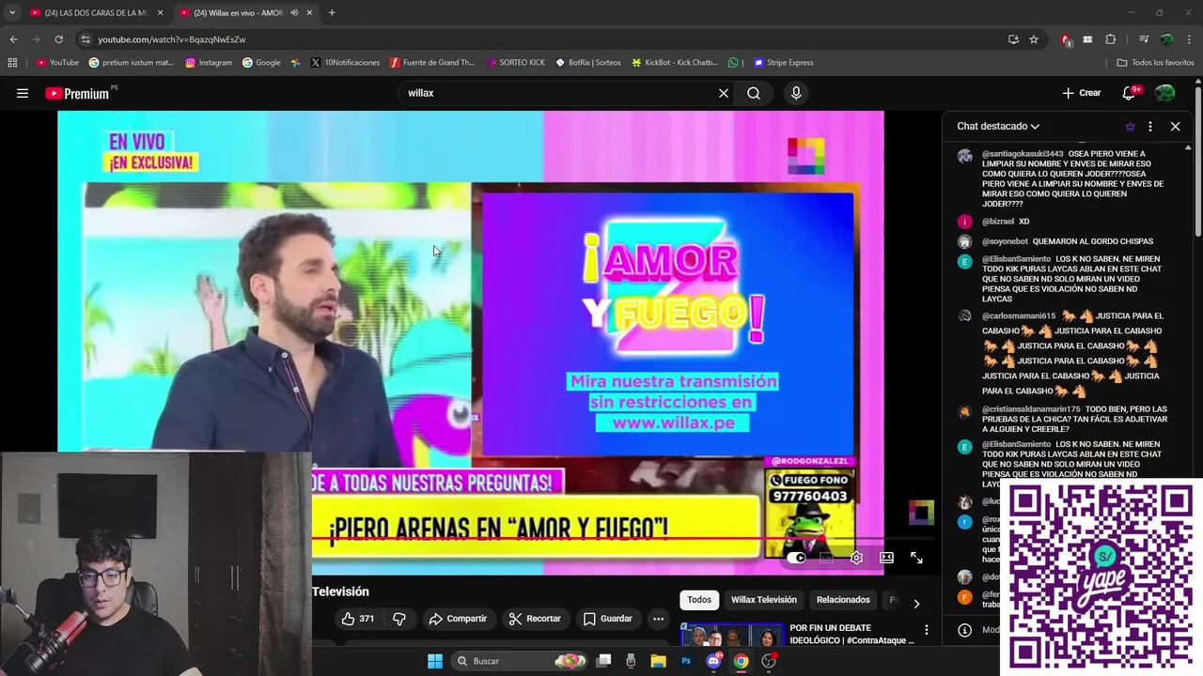
Task: Open the 'POR FIN UN DEBATE IDEOLÓGICO' thumbnail
Action: tap(731, 634)
